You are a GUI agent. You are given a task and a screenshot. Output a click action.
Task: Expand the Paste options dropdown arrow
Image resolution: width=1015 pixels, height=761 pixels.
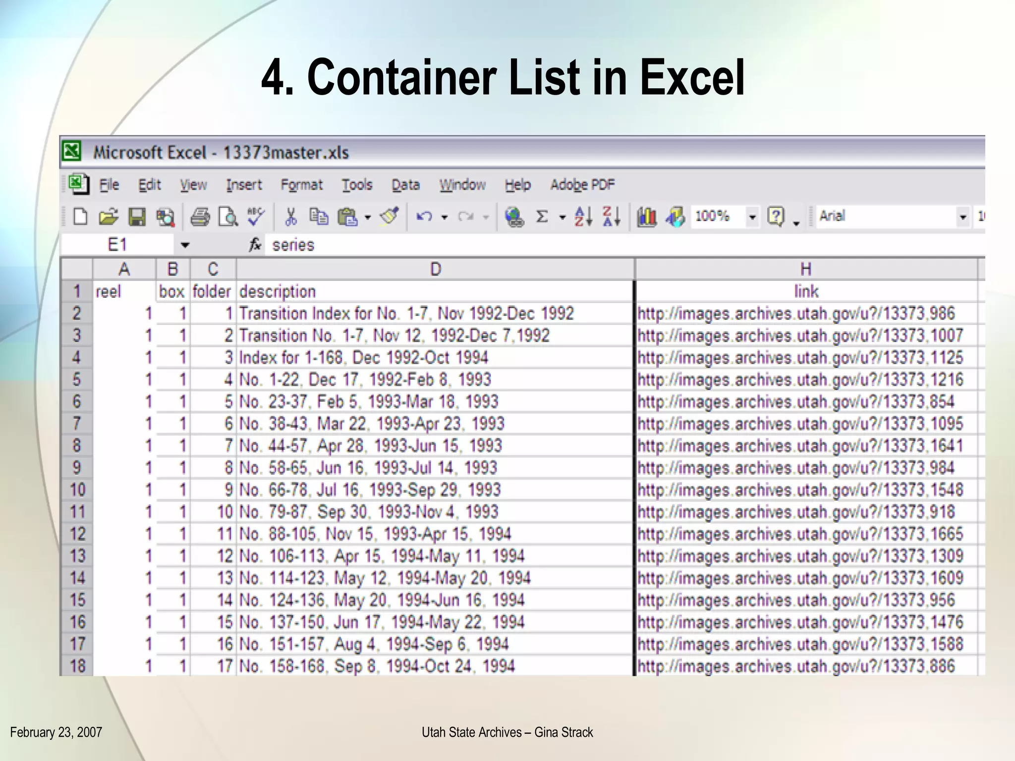[368, 217]
